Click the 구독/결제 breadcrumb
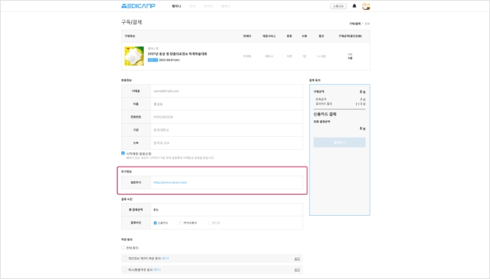490x279 pixels. click(x=355, y=24)
